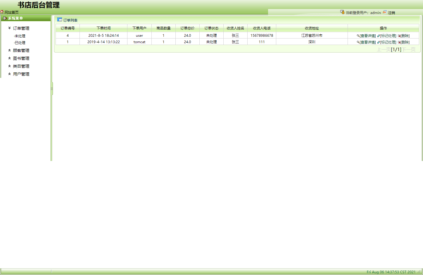This screenshot has width=423, height=275.
Task: Go to the previous page with 上一页
Action: point(384,50)
